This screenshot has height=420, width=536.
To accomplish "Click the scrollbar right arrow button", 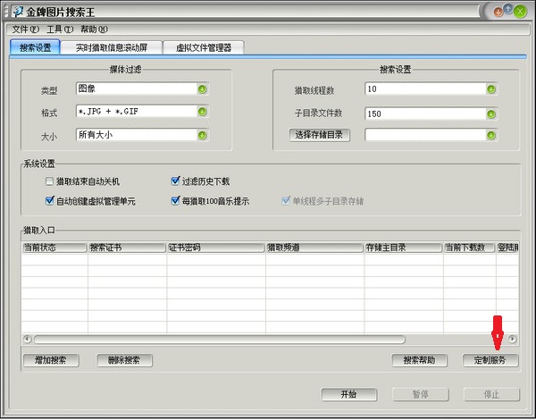I will 512,340.
